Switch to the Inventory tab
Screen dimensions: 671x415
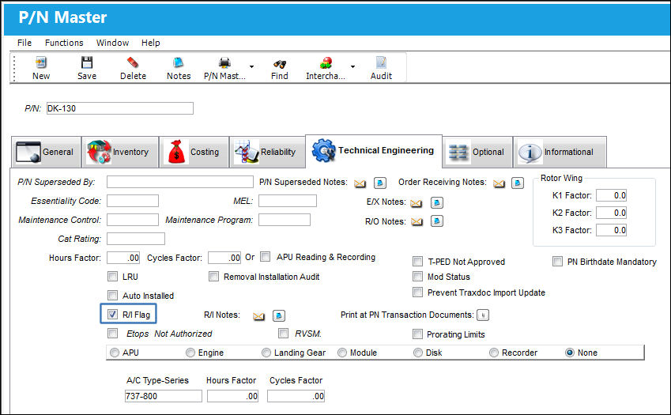coord(120,152)
